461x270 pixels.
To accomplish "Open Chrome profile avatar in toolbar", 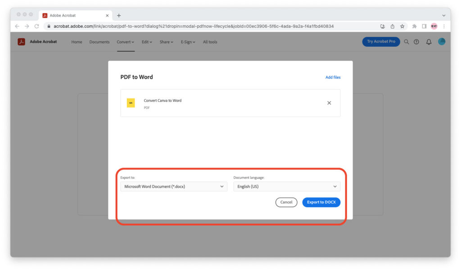I will pos(434,27).
